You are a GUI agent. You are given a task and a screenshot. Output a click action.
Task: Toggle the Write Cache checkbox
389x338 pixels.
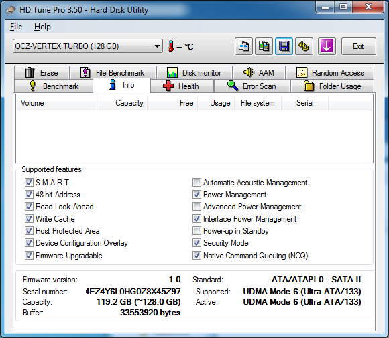point(29,219)
